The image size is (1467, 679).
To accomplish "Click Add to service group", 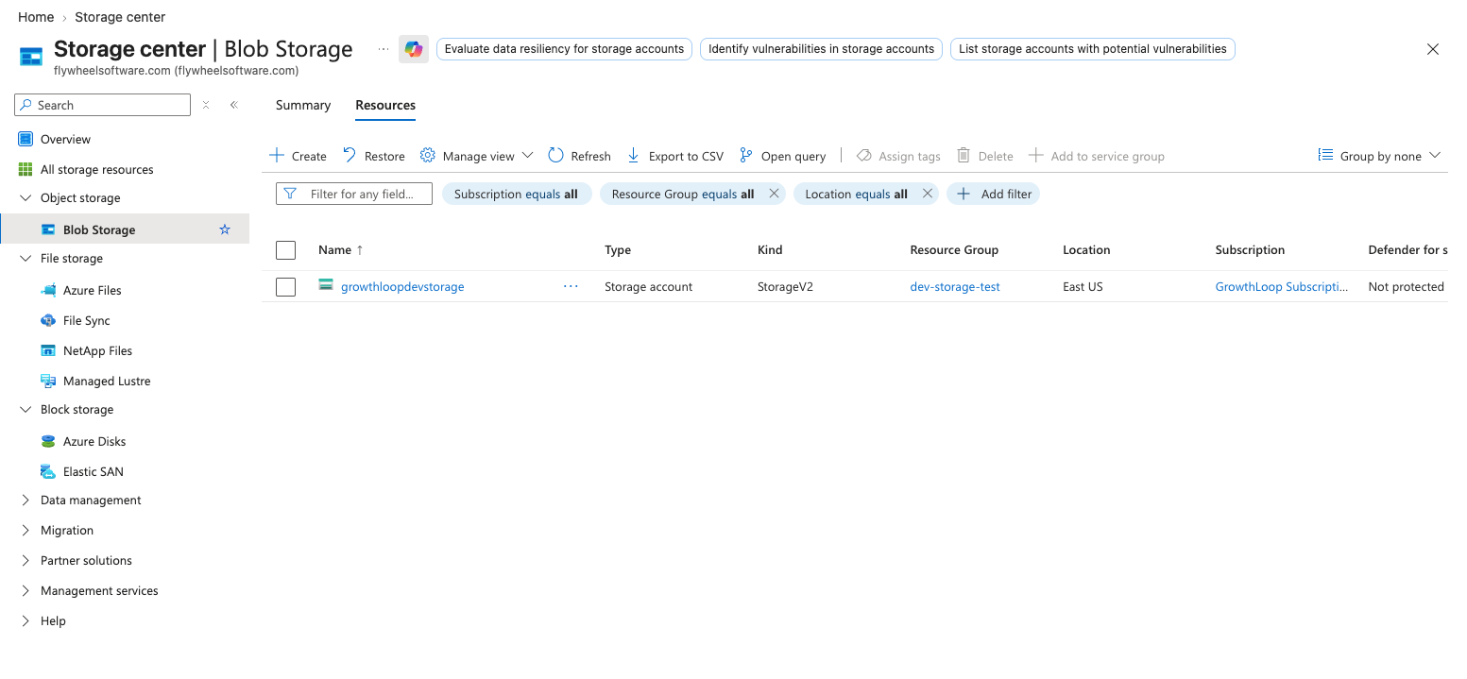I will tap(1096, 156).
